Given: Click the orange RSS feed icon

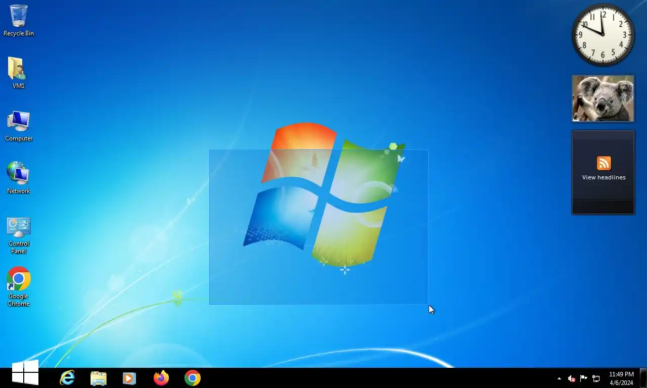Looking at the screenshot, I should click(604, 163).
